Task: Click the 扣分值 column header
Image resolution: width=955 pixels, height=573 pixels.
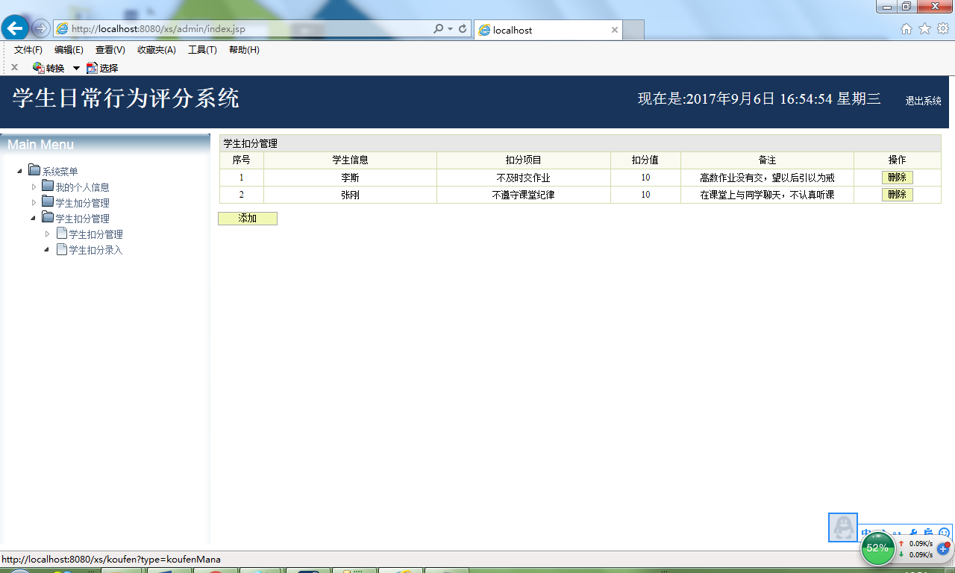Action: point(645,160)
